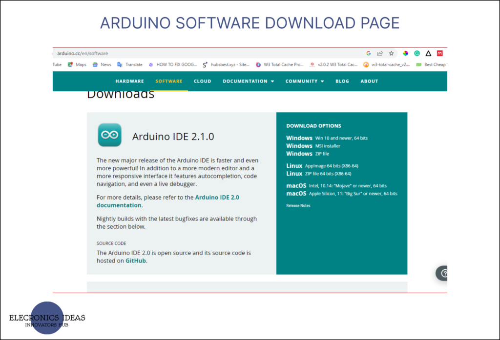Open the Arduino IDE 2.0 documentation link

click(x=168, y=201)
